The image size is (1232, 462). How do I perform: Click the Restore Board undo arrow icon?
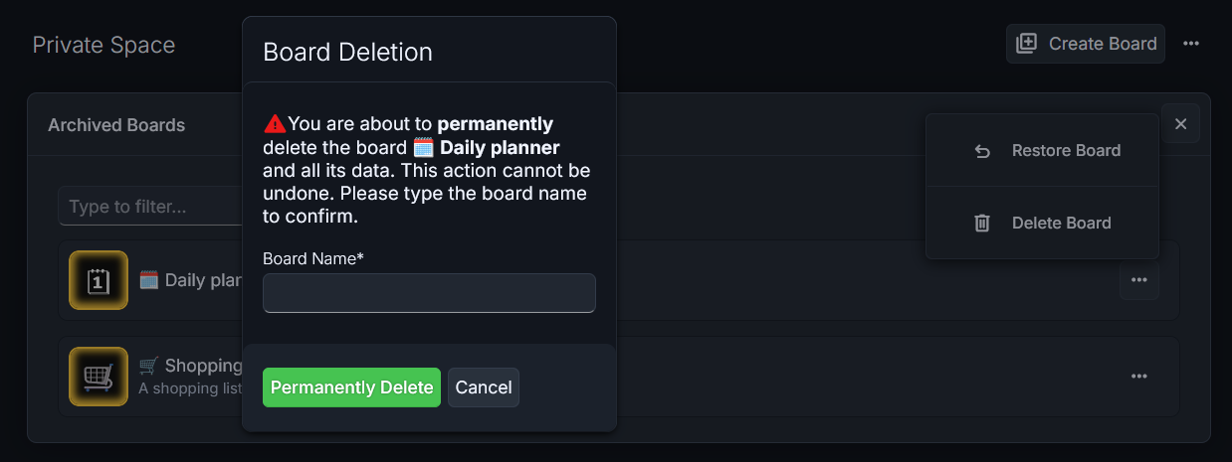click(982, 151)
